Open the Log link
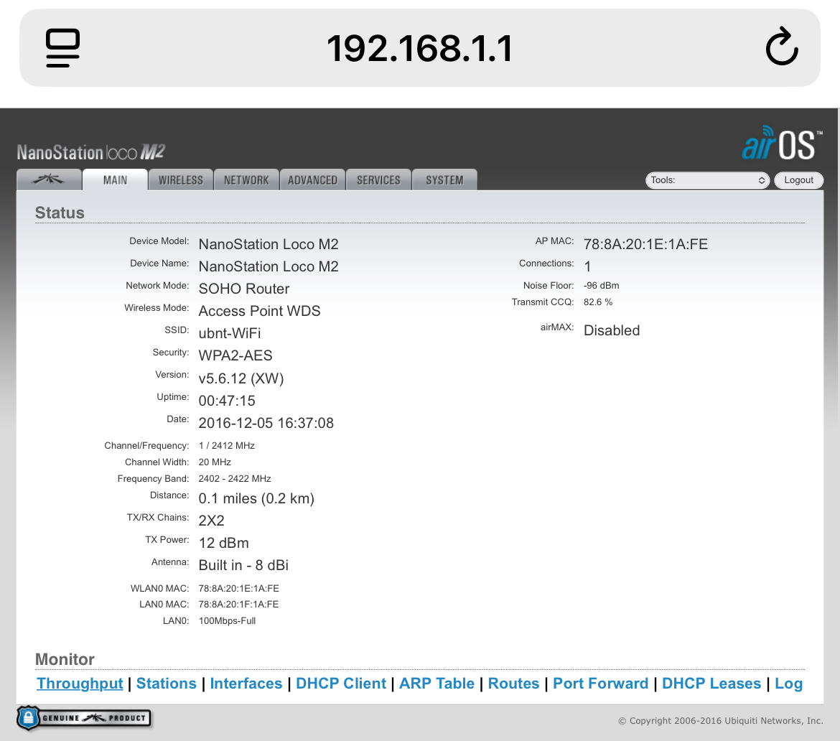This screenshot has width=840, height=741. pyautogui.click(x=788, y=684)
